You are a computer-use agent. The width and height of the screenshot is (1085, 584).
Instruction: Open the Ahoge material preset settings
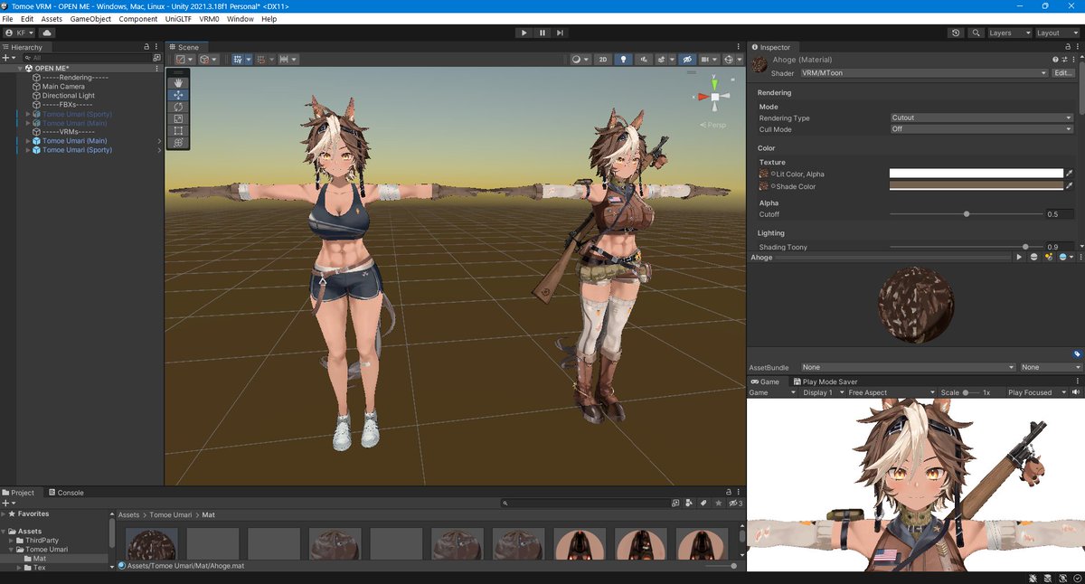tap(1066, 60)
